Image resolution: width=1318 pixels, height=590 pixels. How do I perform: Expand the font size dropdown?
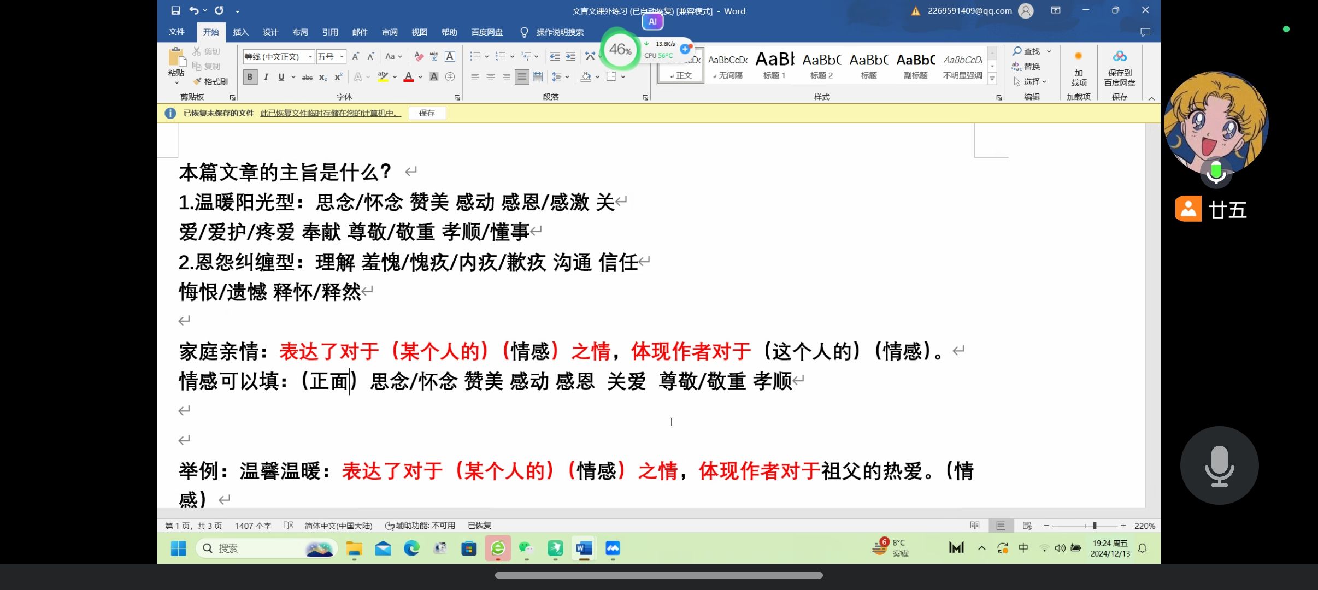pos(342,56)
